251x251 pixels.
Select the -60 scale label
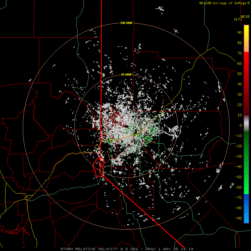coord(238,187)
